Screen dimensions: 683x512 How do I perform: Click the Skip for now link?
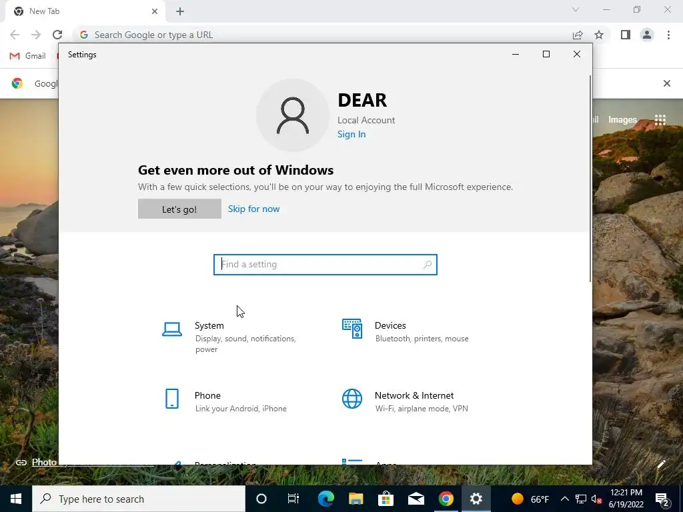coord(254,209)
